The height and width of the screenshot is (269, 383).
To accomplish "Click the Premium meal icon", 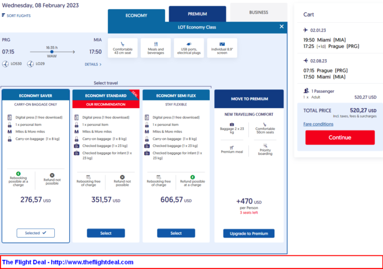I will pos(232,148).
